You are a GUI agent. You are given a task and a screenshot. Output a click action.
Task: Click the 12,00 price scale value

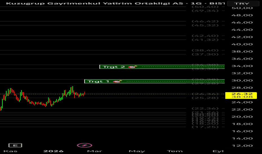point(242,146)
